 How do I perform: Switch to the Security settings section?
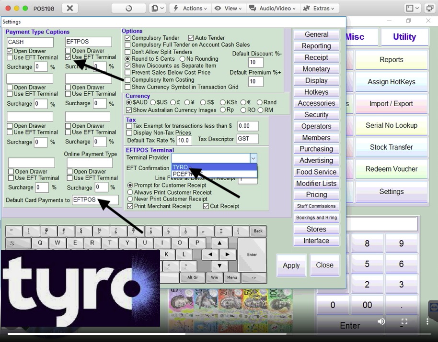(x=316, y=115)
